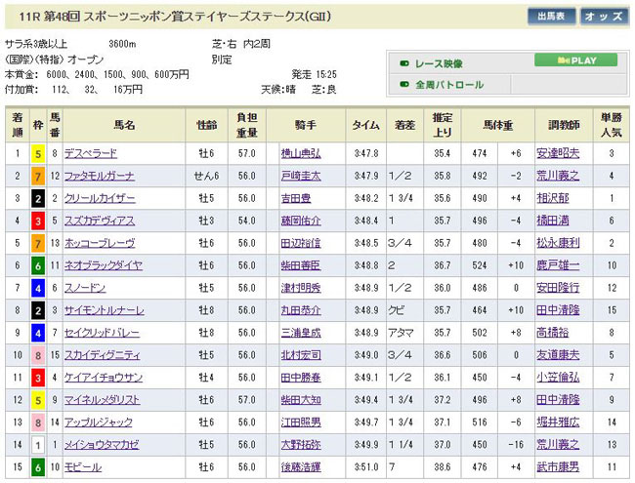
Task: View horse クリールカイザー details
Action: coord(101,198)
